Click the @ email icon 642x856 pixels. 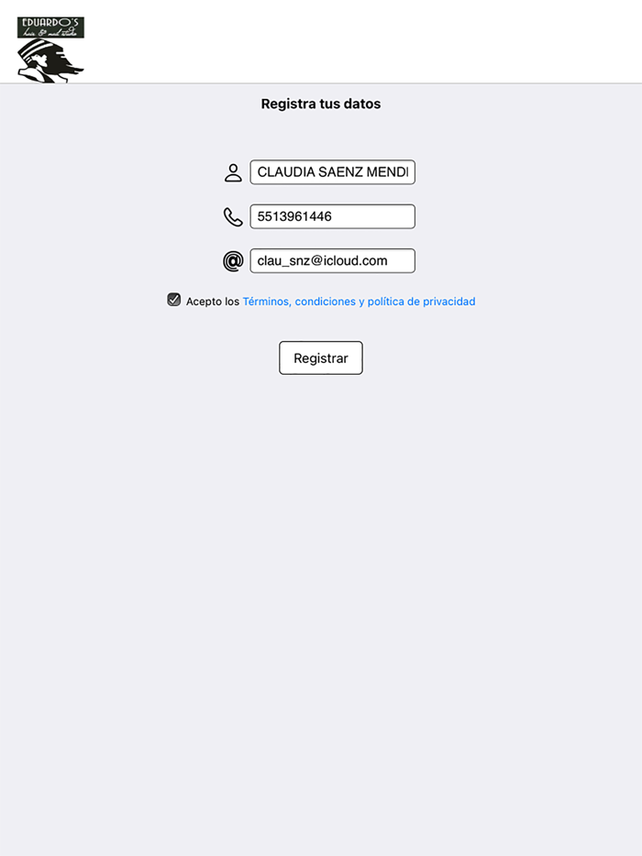coord(233,261)
